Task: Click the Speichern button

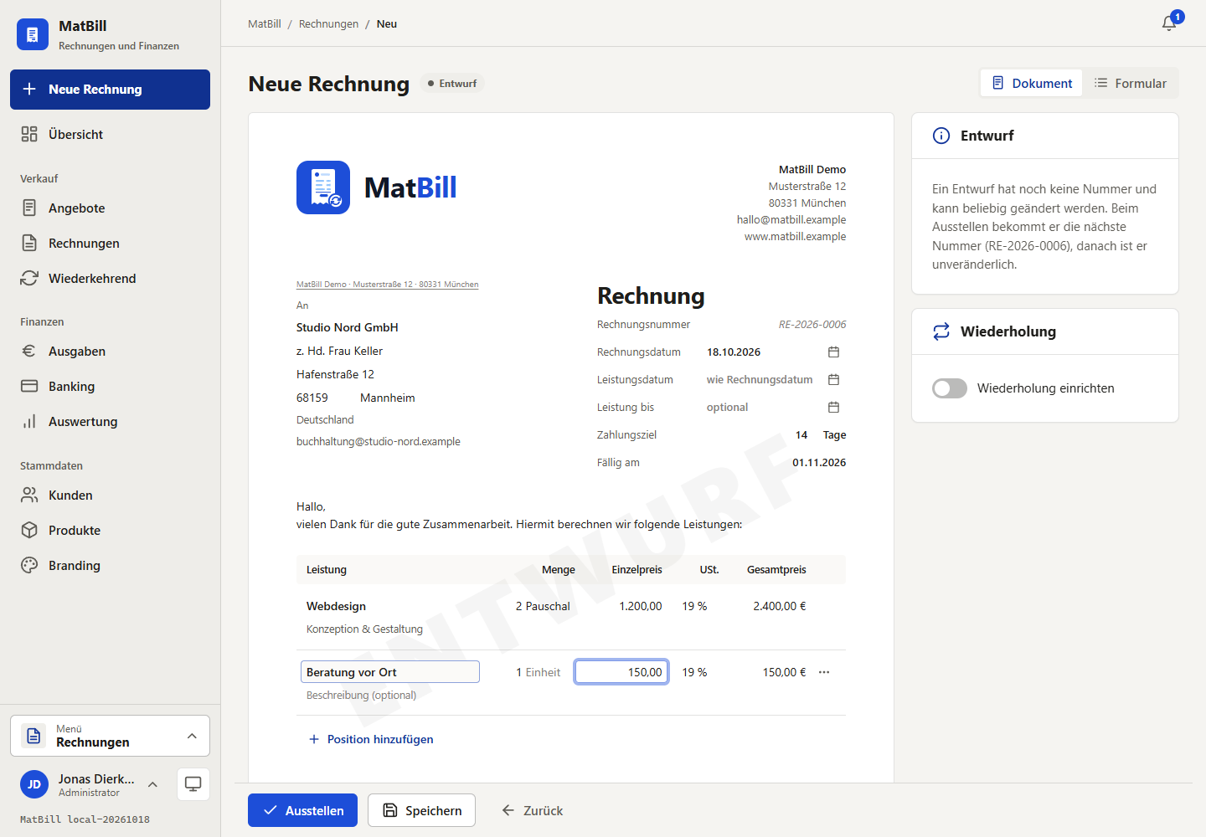Action: click(x=421, y=810)
